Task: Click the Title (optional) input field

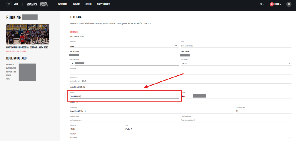Action: (x=236, y=45)
